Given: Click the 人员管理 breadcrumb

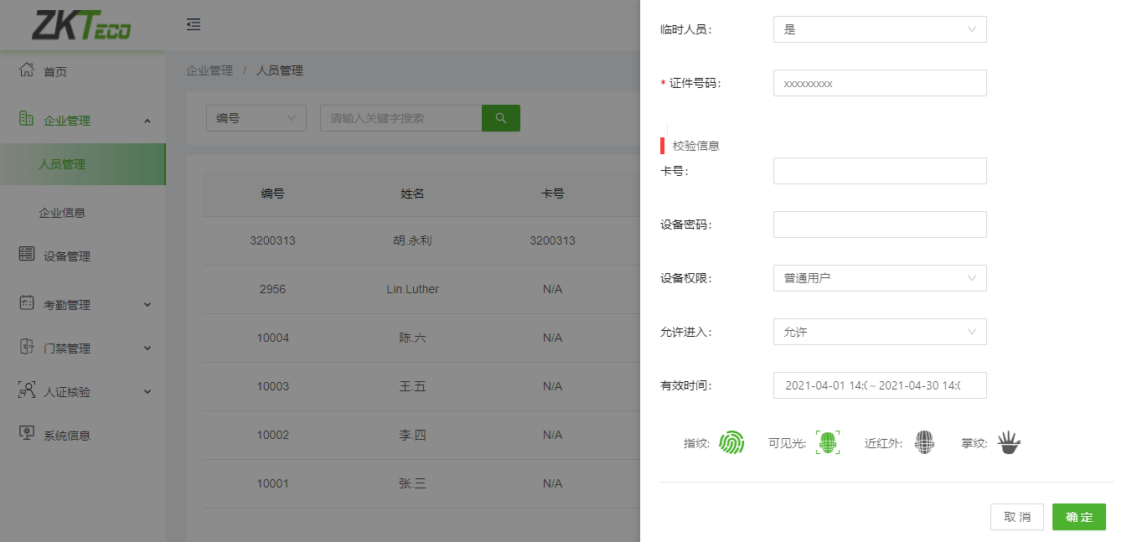Looking at the screenshot, I should click(280, 70).
